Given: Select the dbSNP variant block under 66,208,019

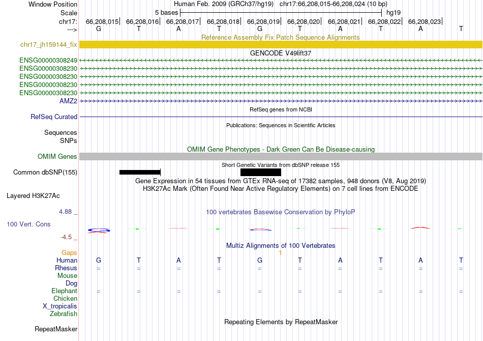Looking at the screenshot, I should tap(261, 173).
